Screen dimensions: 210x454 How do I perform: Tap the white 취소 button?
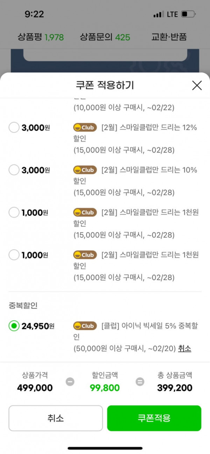[x=56, y=418]
